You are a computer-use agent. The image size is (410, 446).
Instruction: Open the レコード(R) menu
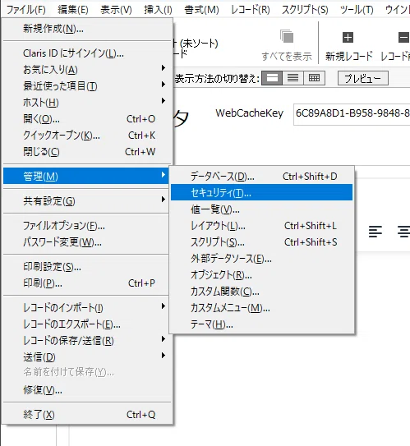point(251,10)
